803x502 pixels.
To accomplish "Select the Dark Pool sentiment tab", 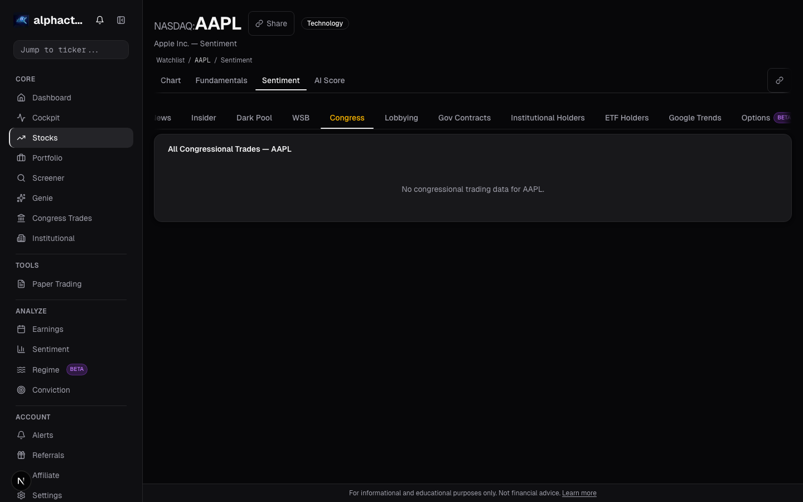I will (x=254, y=118).
